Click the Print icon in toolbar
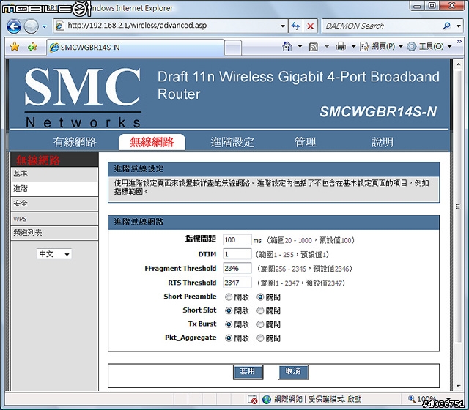The image size is (469, 410). pyautogui.click(x=341, y=46)
